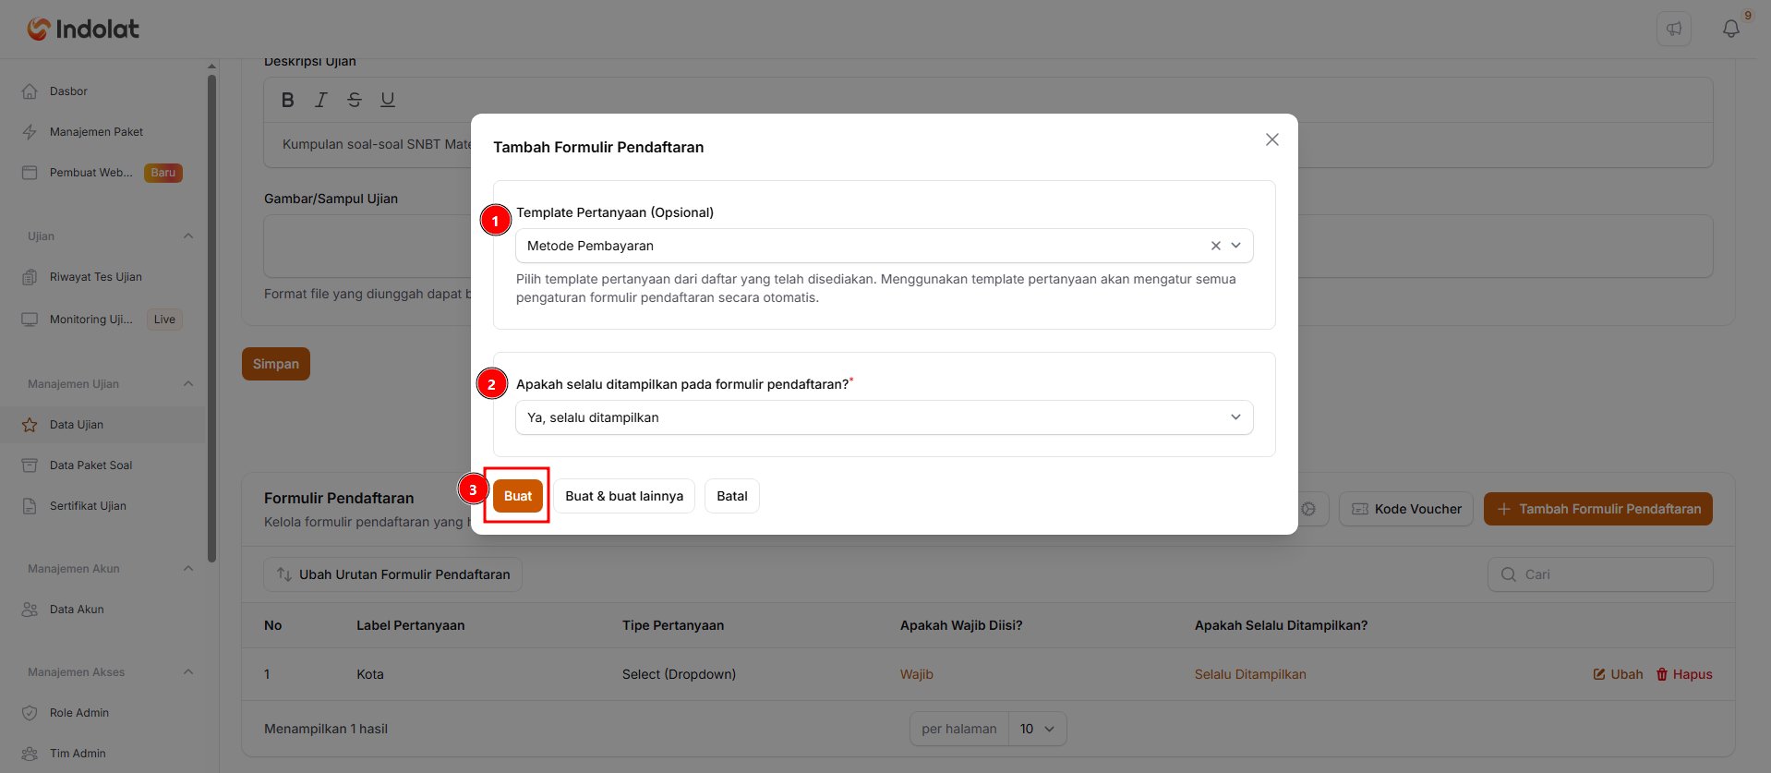Screen dimensions: 1771x773
Task: Close the Tambah Formulir Pendaftaran dialog
Action: 1272,139
